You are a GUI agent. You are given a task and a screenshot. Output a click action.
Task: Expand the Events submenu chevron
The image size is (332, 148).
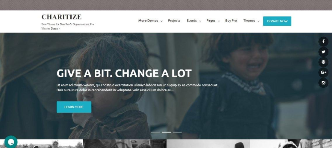coord(200,21)
